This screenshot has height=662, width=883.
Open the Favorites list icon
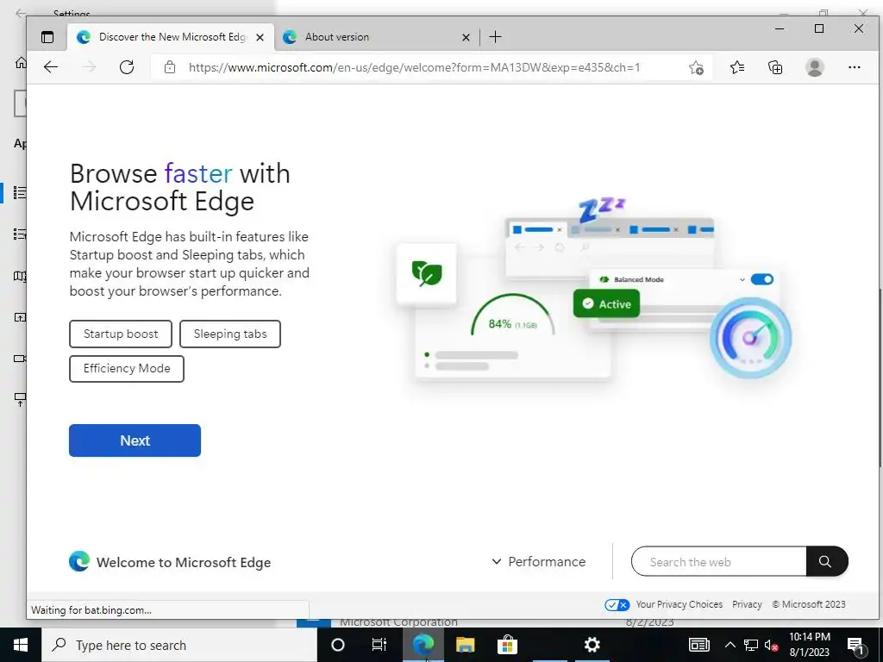pos(737,67)
